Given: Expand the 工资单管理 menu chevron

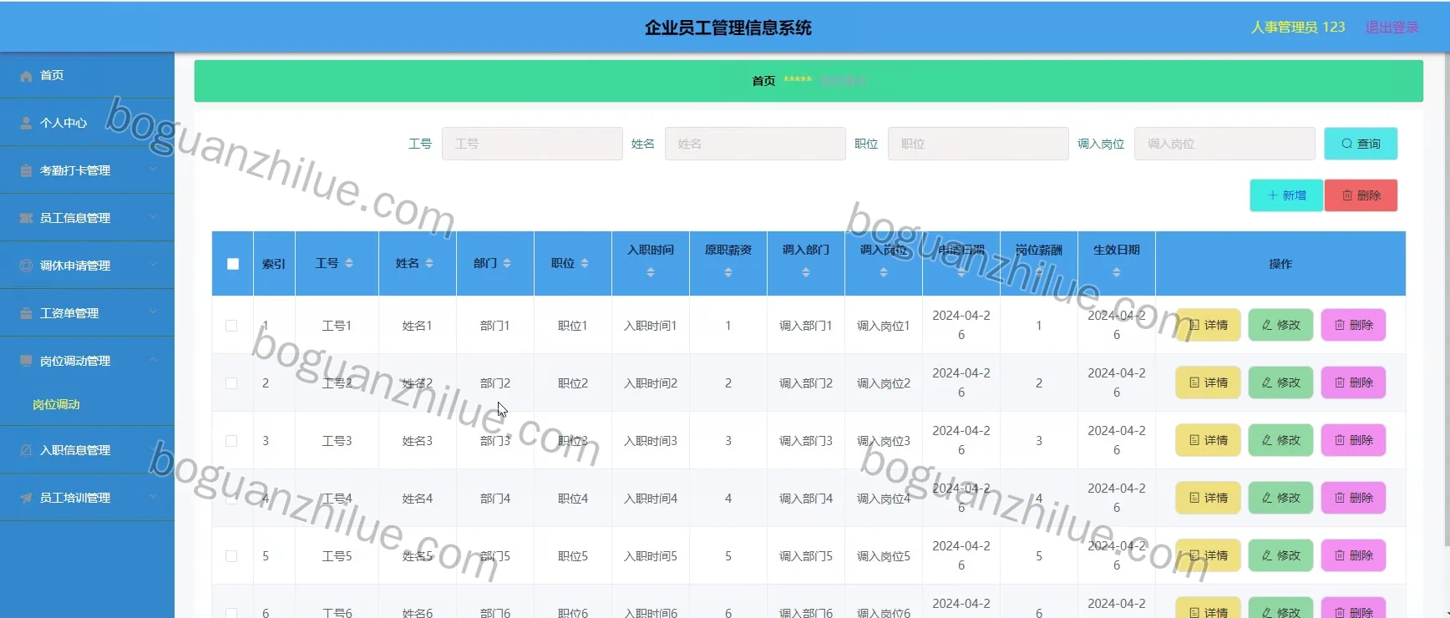Looking at the screenshot, I should point(153,312).
